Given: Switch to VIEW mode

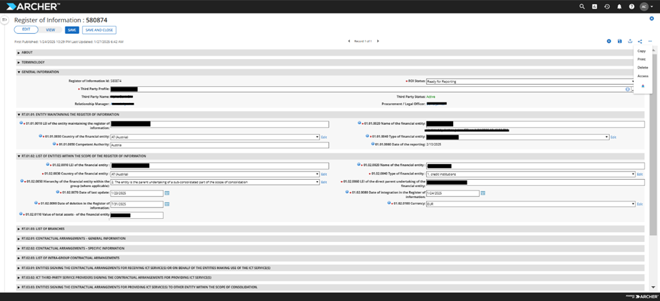Looking at the screenshot, I should [50, 30].
